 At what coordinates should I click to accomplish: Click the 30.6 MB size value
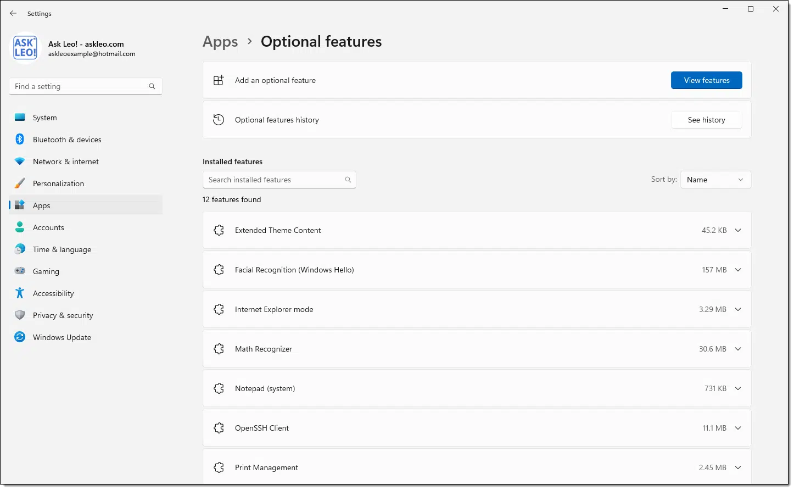713,349
